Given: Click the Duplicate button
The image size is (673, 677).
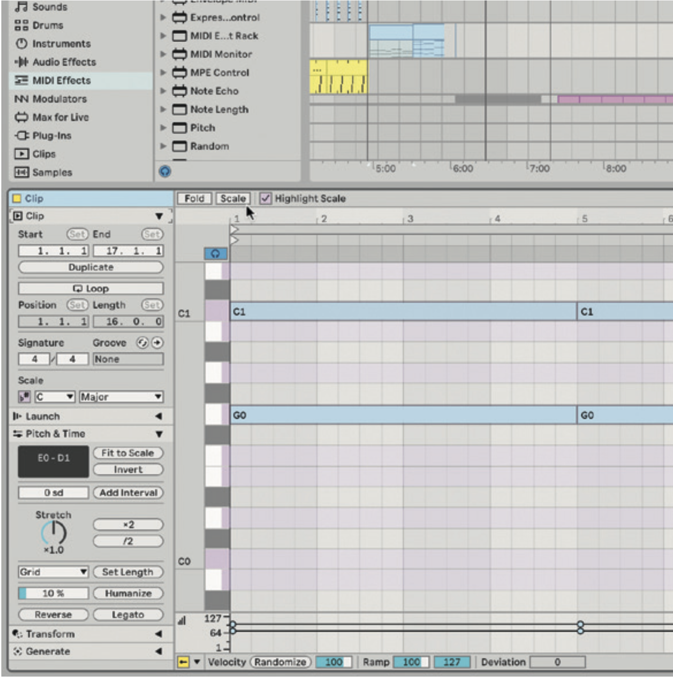Looking at the screenshot, I should point(91,267).
